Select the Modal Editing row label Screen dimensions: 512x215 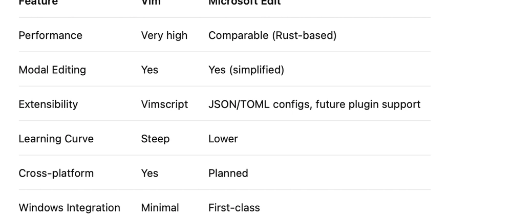click(52, 70)
